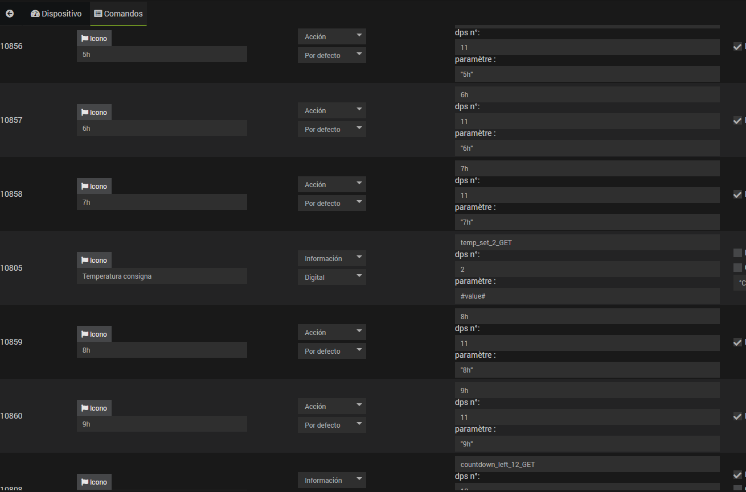Toggle the checkbox in the 7h row
This screenshot has width=746, height=492.
pos(737,195)
